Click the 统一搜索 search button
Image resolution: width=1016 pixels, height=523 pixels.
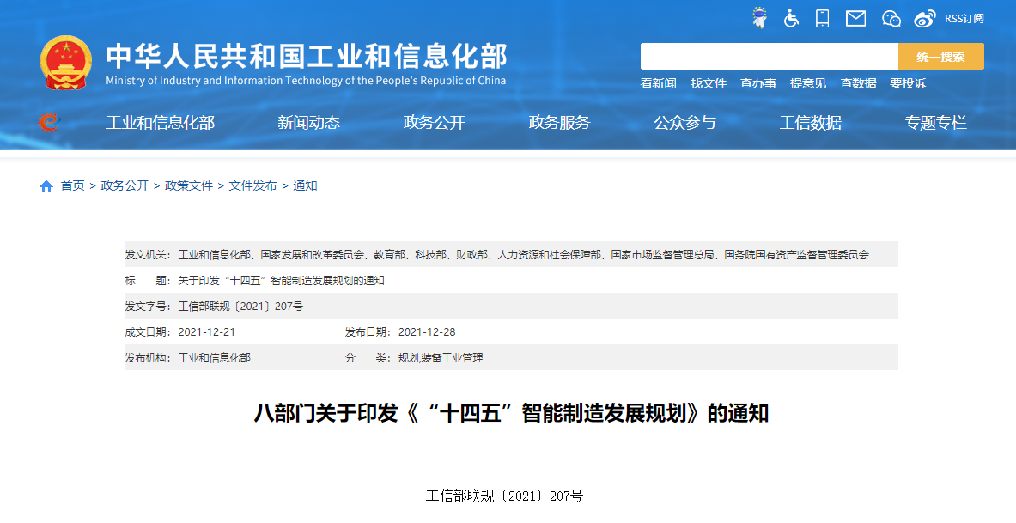pyautogui.click(x=940, y=57)
